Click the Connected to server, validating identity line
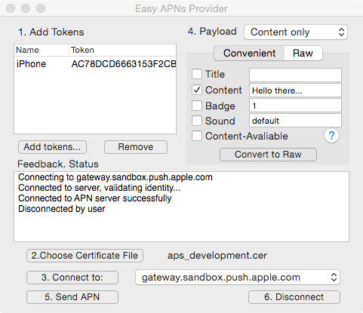The height and width of the screenshot is (313, 363). [x=99, y=188]
